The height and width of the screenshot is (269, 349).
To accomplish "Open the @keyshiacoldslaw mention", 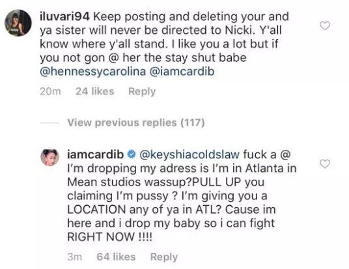I will (189, 155).
